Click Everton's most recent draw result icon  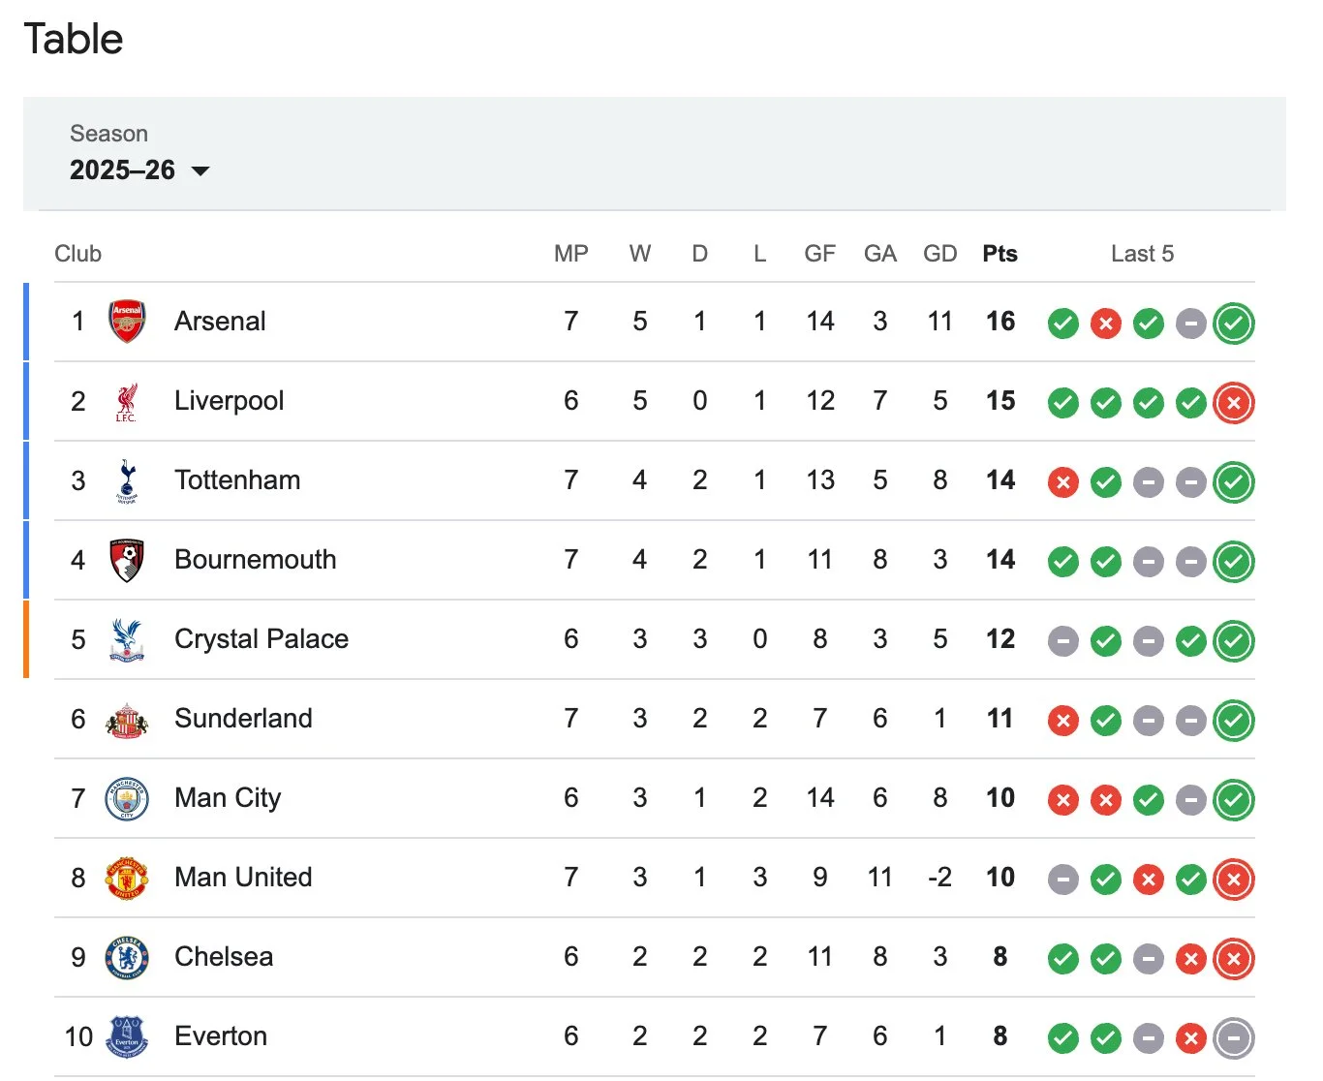pyautogui.click(x=1233, y=1038)
